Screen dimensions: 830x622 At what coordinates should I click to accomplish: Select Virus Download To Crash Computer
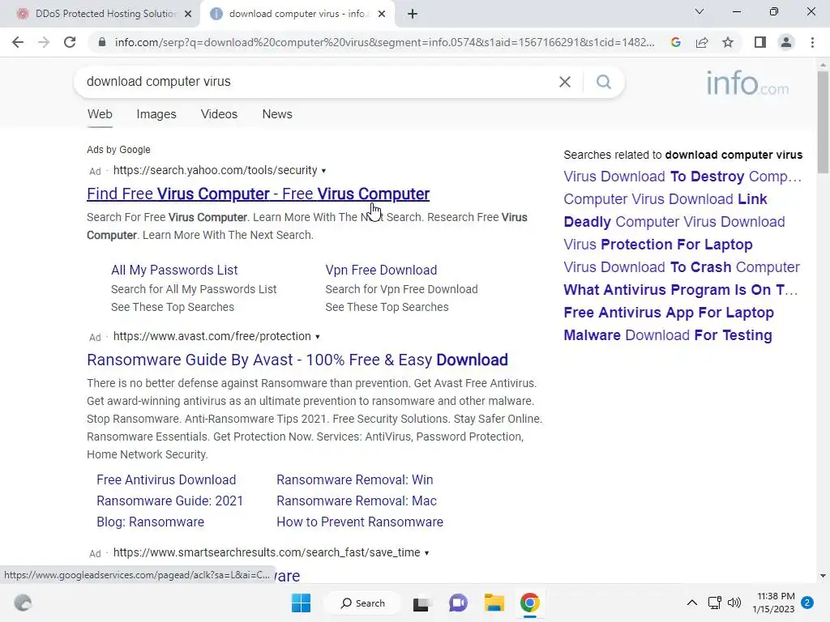coord(681,267)
